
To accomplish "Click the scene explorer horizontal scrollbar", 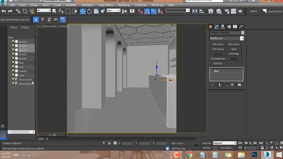I will 21,132.
